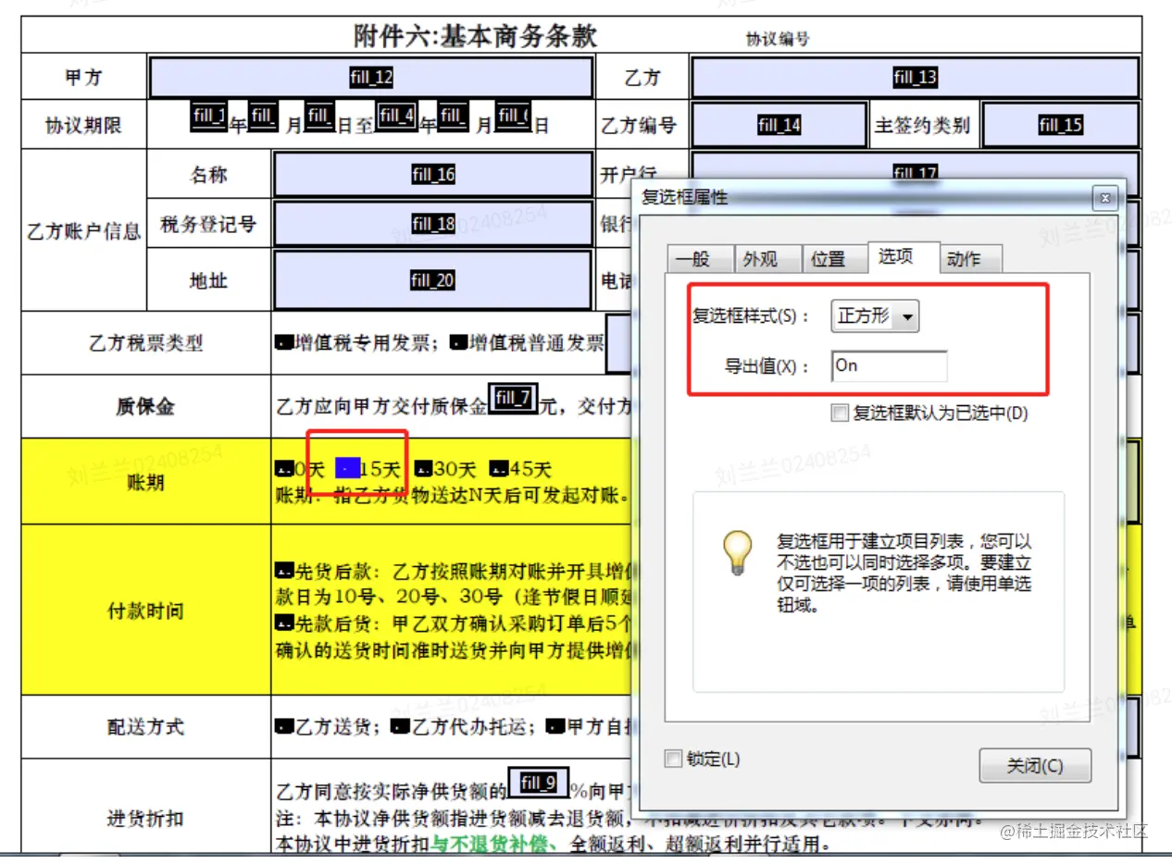Select the final end-date day field in 协议期限
Viewport: 1172px width, 864px height.
[513, 116]
